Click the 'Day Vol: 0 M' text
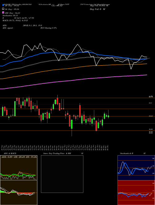The height and width of the screenshot is (205, 155). 97,9
